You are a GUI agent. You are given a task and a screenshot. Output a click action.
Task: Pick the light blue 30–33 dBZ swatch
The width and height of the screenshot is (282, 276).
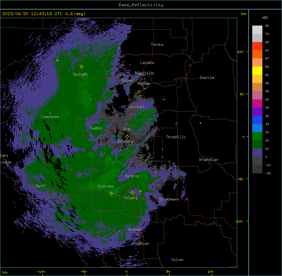point(257,128)
